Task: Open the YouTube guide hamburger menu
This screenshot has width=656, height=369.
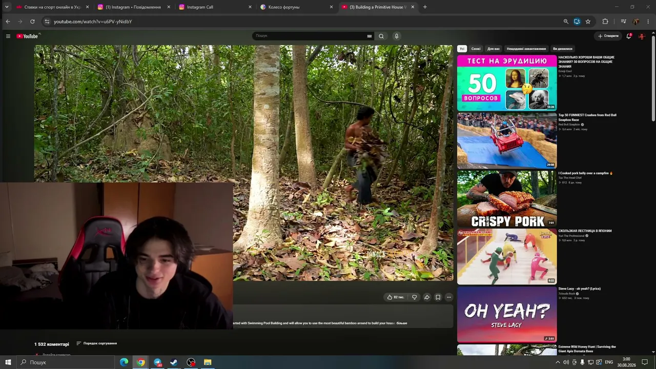Action: click(8, 36)
